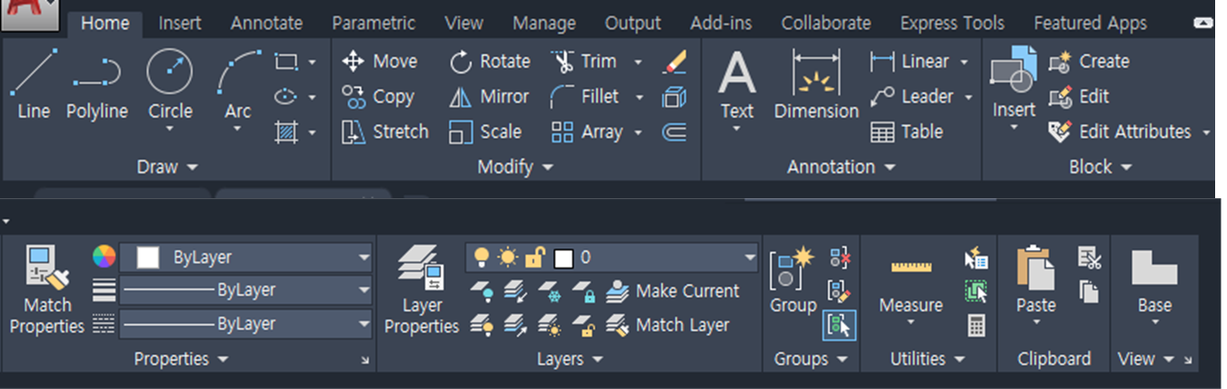Viewport: 1227px width, 389px height.
Task: Switch to the Express Tools tab
Action: click(952, 23)
